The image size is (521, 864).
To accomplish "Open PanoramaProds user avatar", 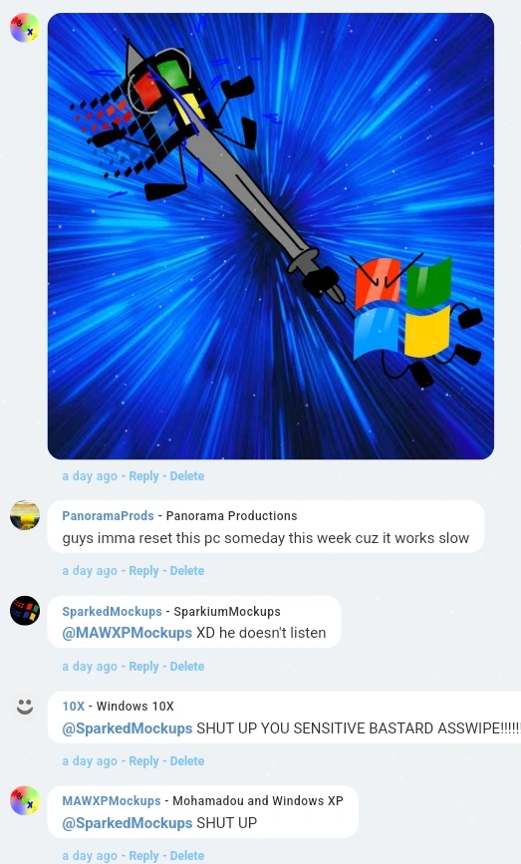I will tap(25, 515).
